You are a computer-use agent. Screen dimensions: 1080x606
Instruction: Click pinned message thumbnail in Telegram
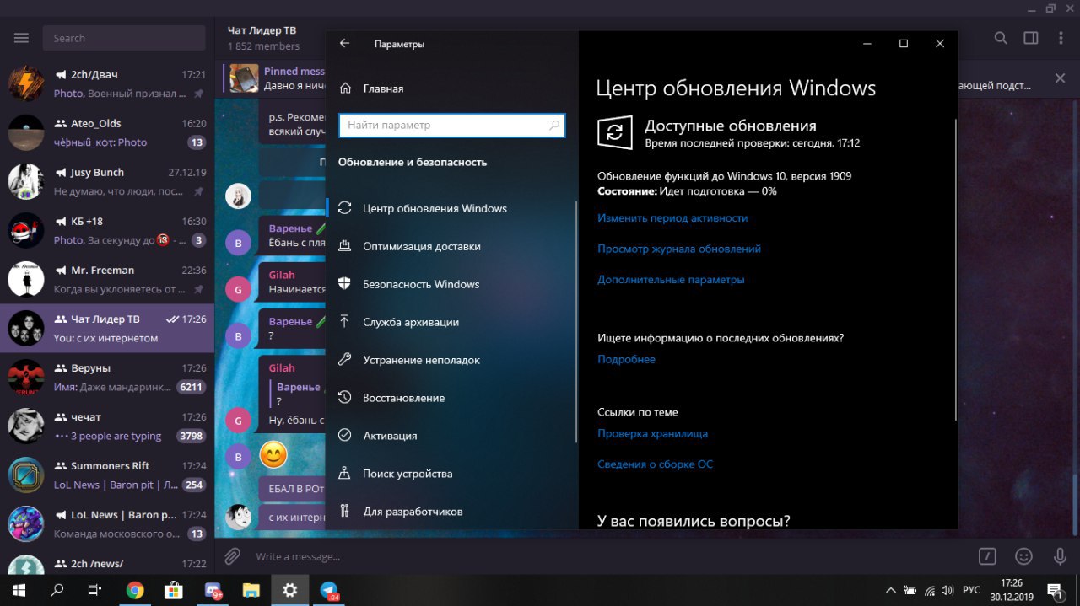click(244, 78)
